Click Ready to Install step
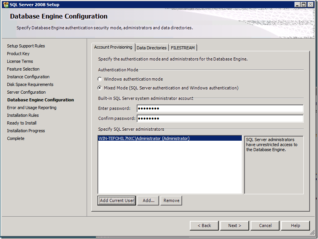The height and width of the screenshot is (239, 318). 22,123
